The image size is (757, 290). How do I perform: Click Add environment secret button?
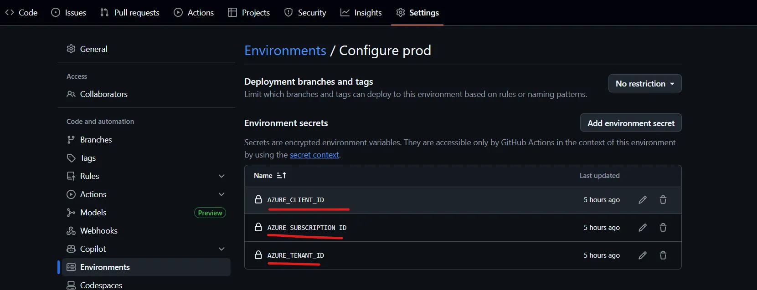click(x=631, y=123)
